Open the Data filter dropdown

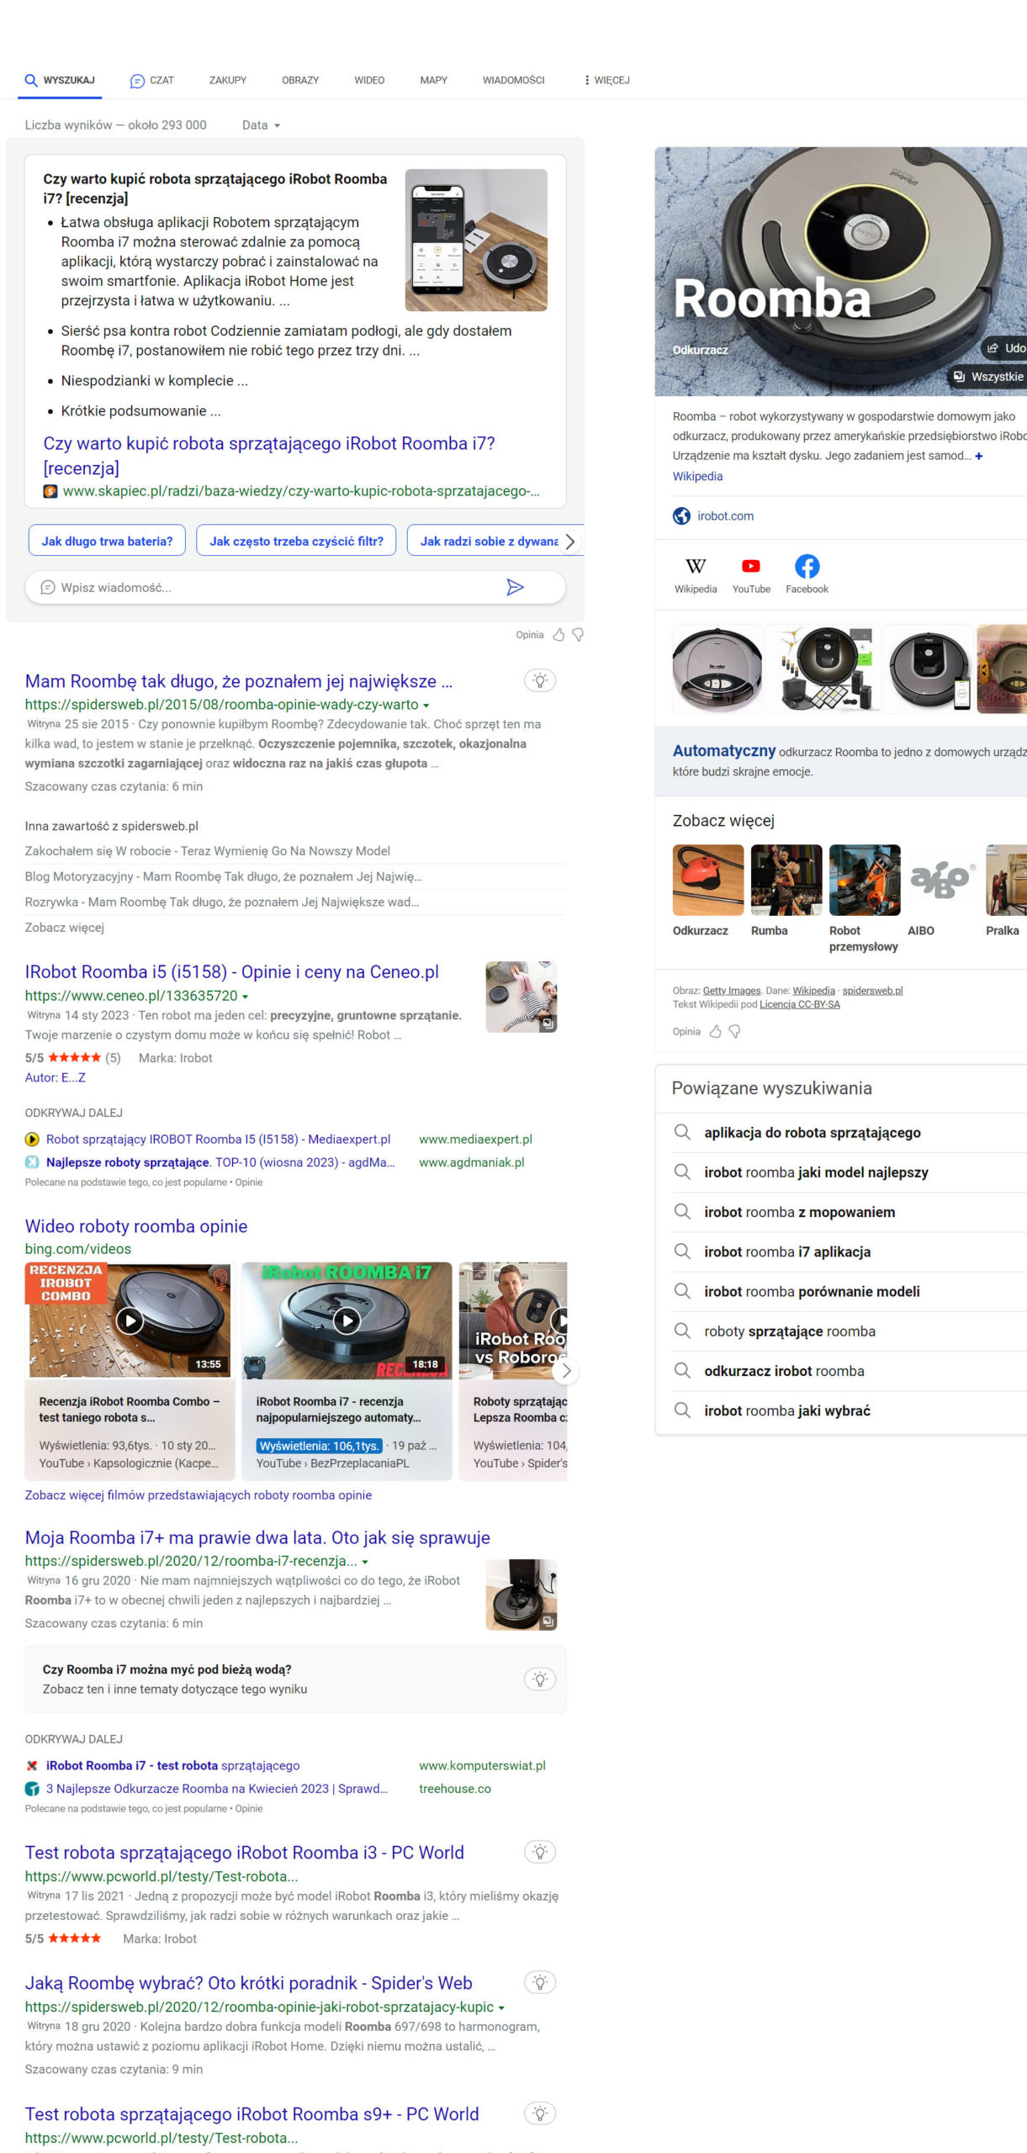pyautogui.click(x=261, y=125)
